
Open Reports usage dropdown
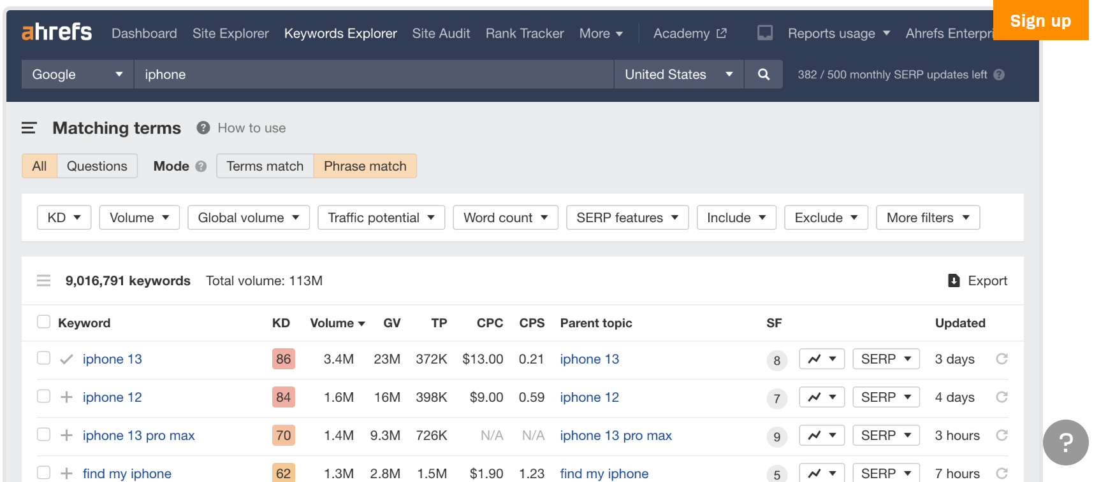click(839, 33)
